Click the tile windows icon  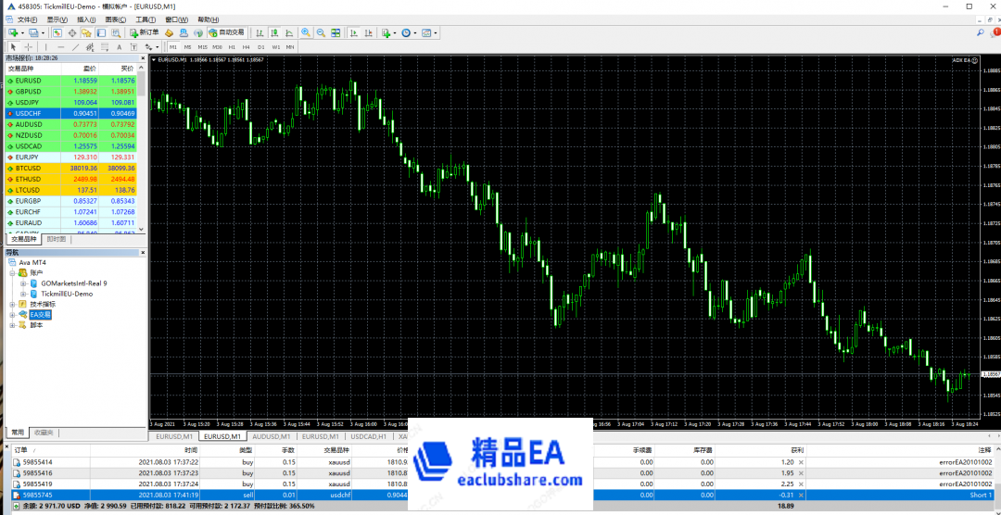[336, 32]
